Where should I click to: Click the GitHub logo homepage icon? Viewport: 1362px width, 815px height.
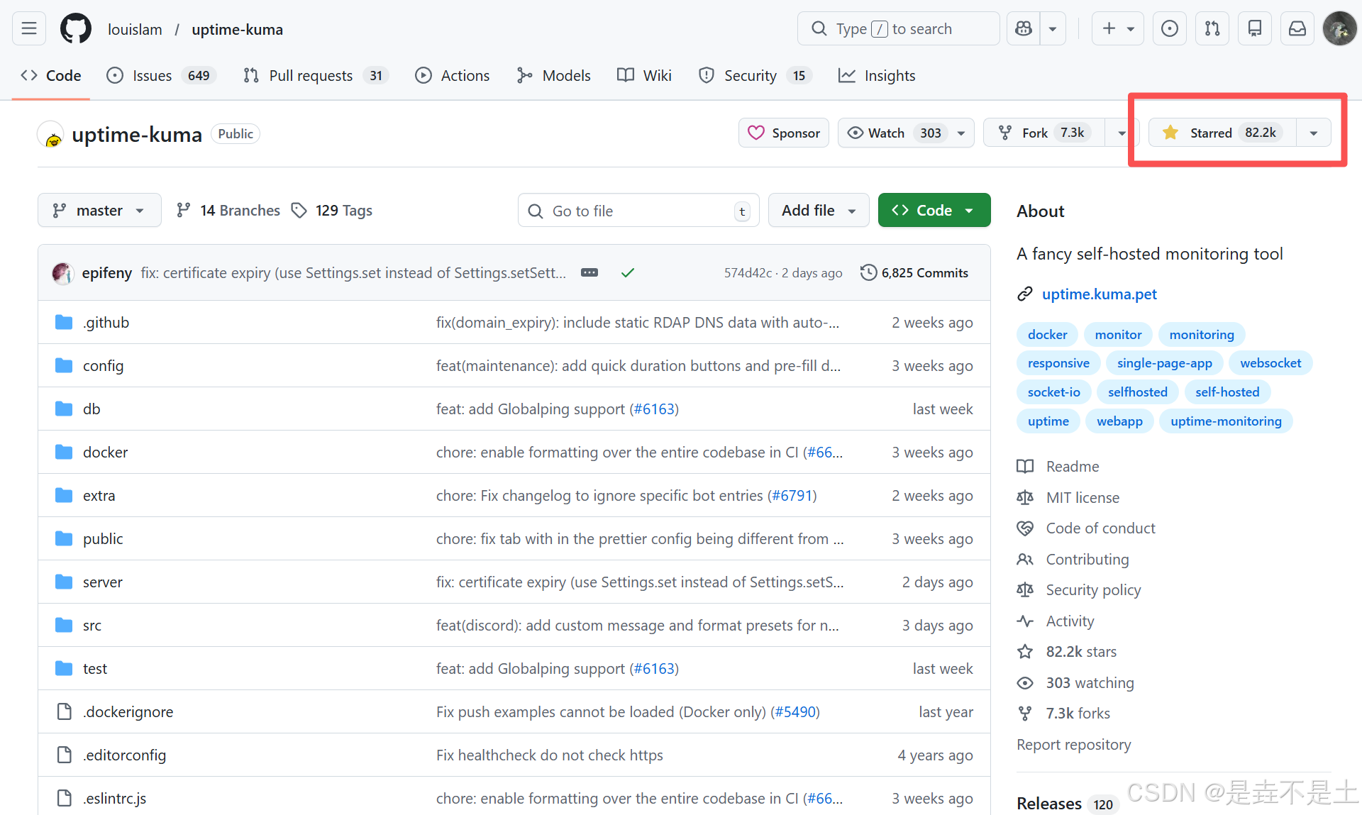pyautogui.click(x=76, y=29)
